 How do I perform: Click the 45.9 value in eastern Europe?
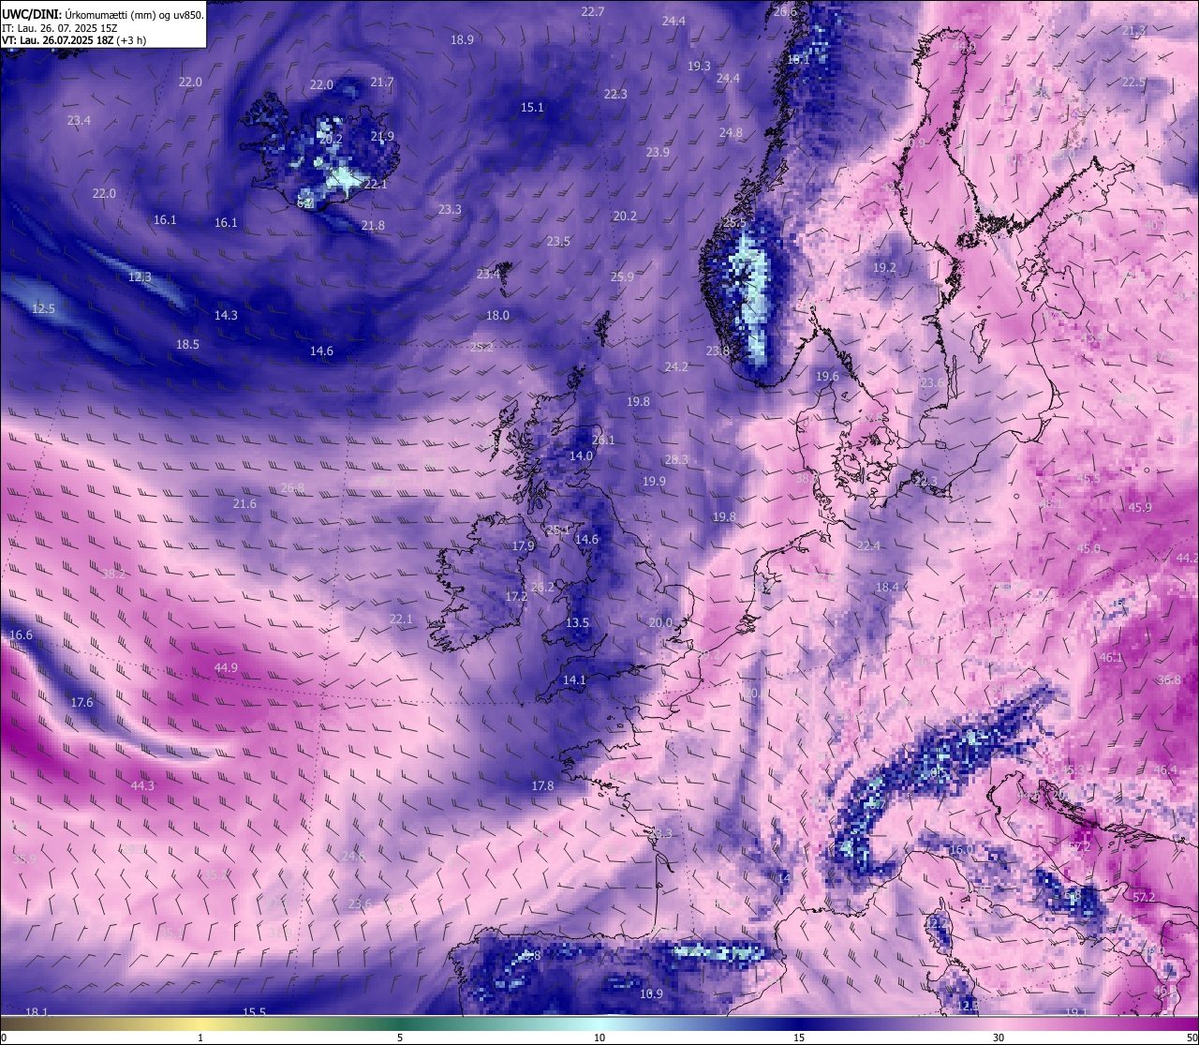tap(1140, 507)
